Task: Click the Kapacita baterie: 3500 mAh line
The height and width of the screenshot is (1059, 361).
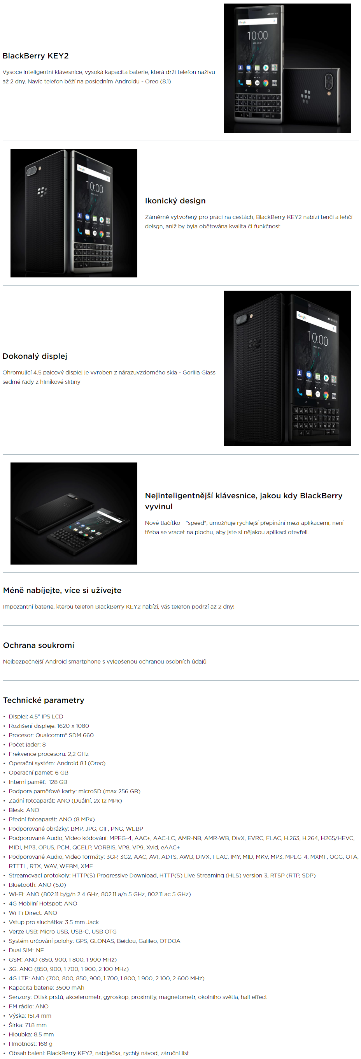Action: click(46, 987)
